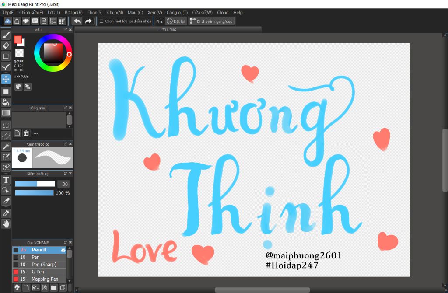Open the Cloud menu
This screenshot has width=448, height=293.
tap(223, 13)
